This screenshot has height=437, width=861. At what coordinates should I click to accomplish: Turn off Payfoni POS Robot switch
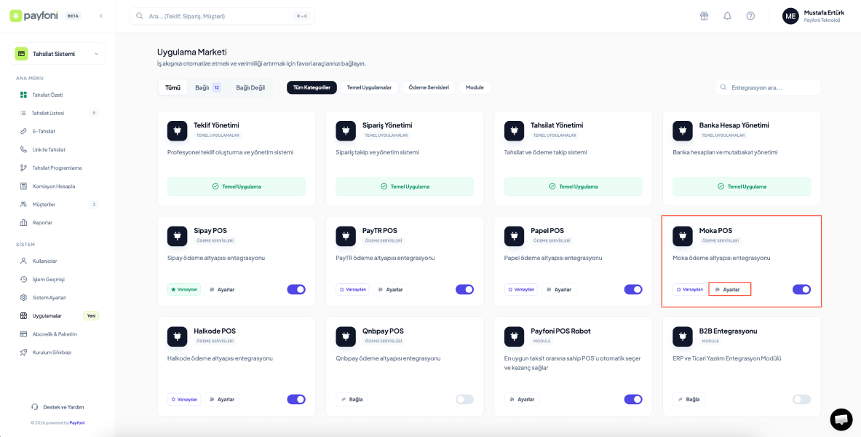[x=633, y=399]
